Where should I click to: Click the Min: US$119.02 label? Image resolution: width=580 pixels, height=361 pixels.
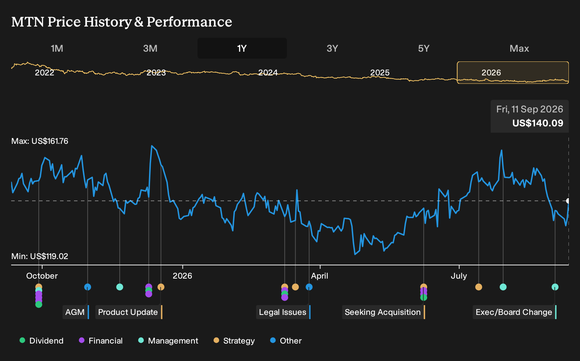point(40,256)
